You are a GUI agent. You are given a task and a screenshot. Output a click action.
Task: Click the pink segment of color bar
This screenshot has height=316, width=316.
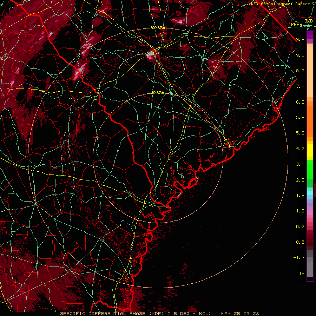[x=310, y=213]
